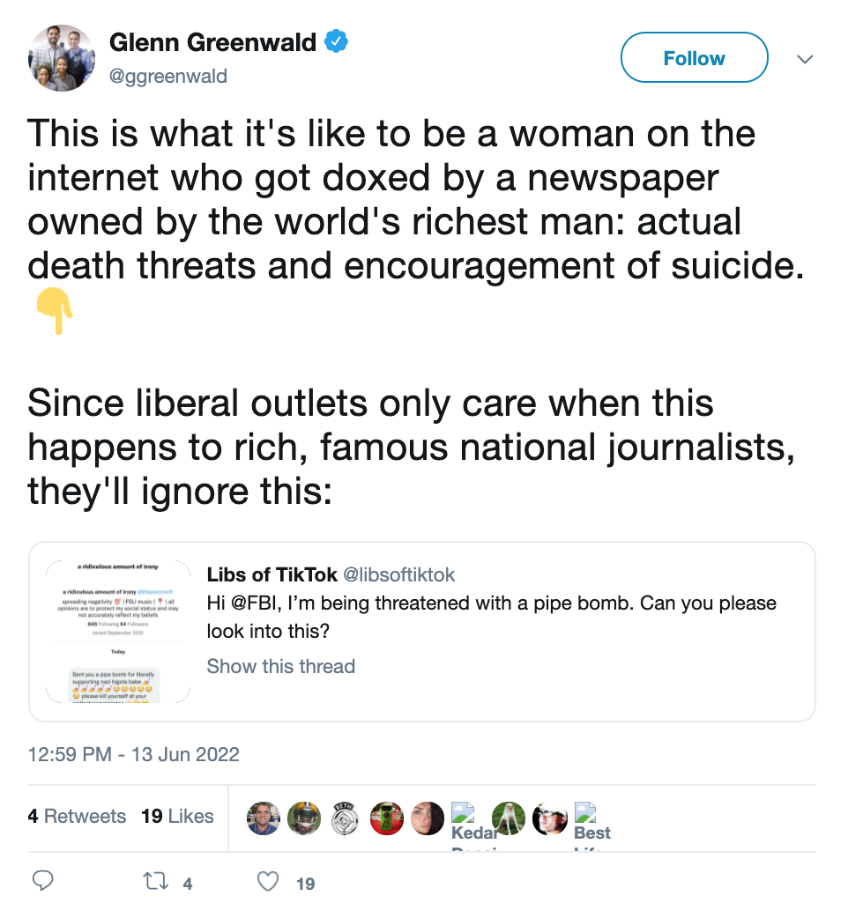848x918 pixels.
Task: Click the liker avatar with green object
Action: coord(386,818)
